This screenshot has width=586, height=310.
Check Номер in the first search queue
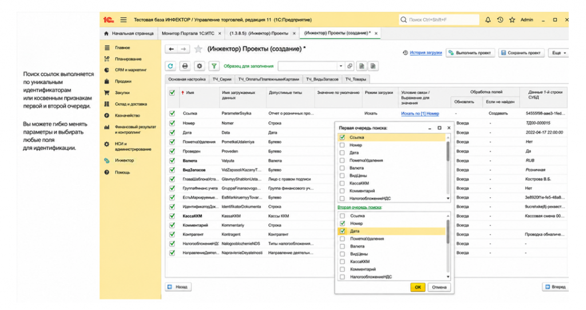click(x=342, y=145)
